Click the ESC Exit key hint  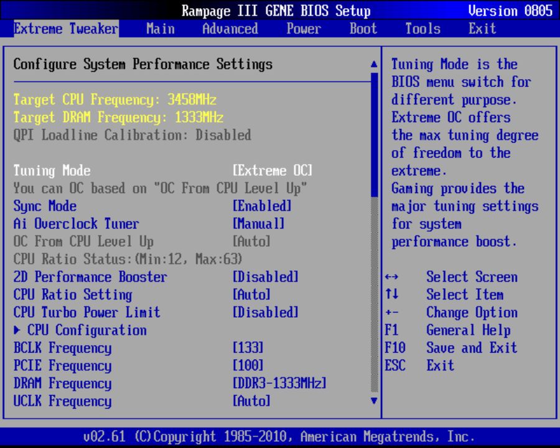395,365
